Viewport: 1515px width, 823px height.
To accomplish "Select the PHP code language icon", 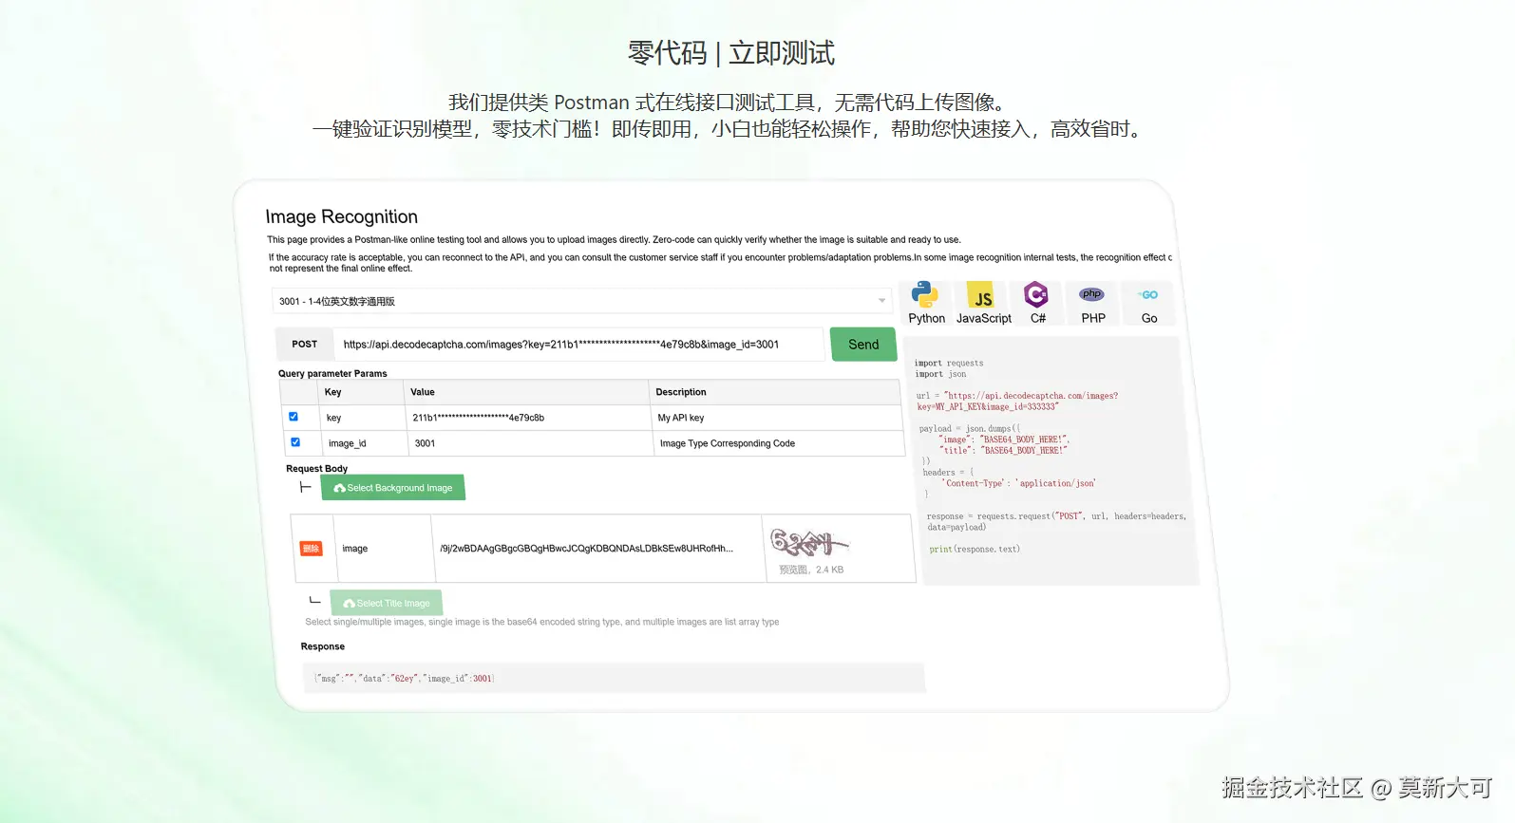I will [x=1092, y=304].
